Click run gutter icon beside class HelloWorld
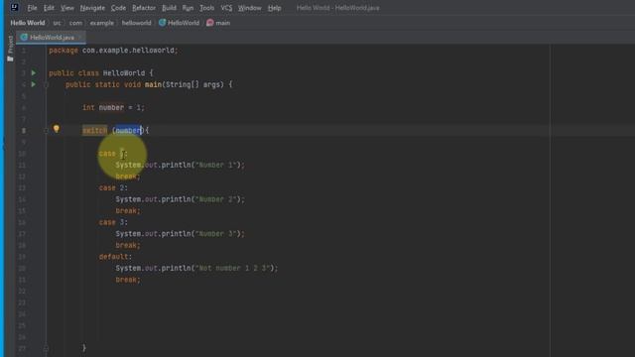635x357 pixels. click(34, 72)
